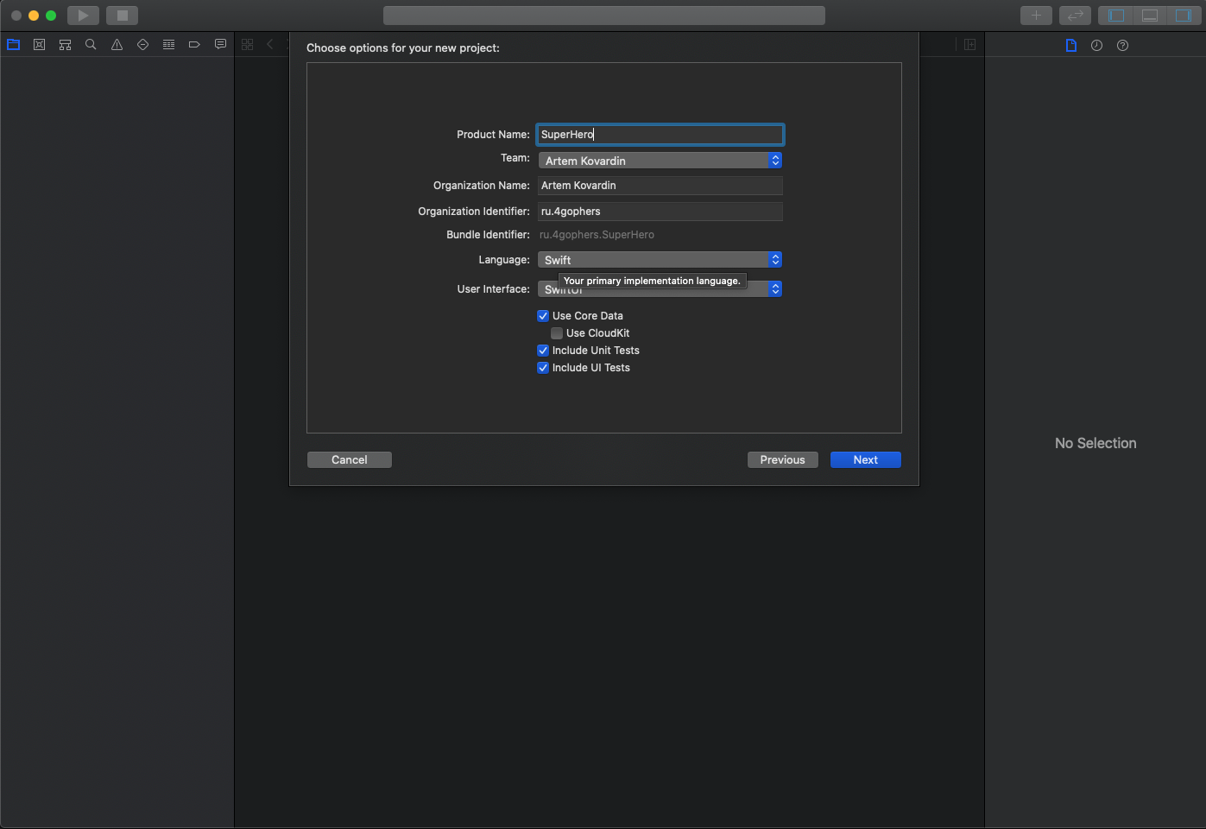
Task: Open the User Interface dropdown
Action: tap(660, 289)
